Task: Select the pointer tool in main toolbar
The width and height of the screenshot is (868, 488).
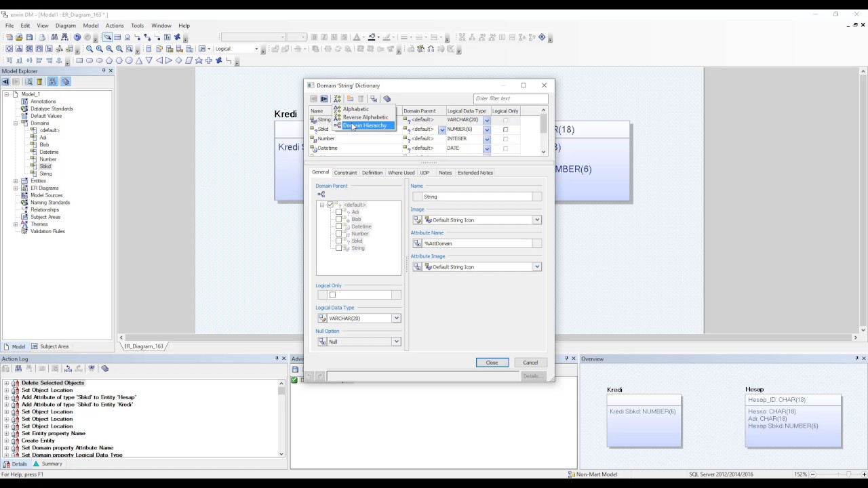Action: [107, 37]
